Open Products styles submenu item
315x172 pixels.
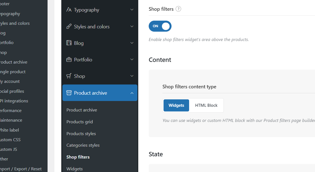pos(81,134)
